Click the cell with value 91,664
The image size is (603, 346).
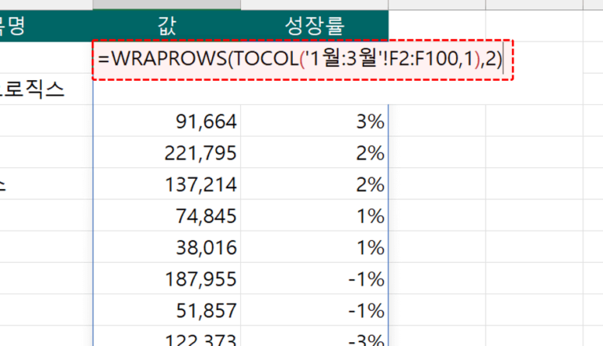pos(166,122)
